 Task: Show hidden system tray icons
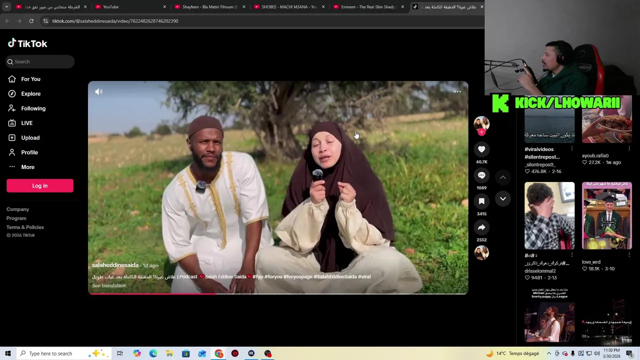548,353
